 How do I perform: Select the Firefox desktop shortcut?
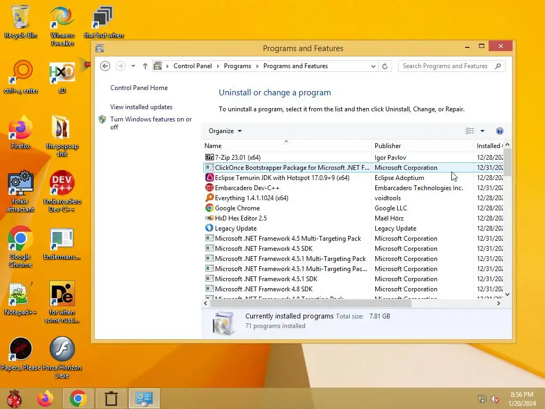[21, 132]
